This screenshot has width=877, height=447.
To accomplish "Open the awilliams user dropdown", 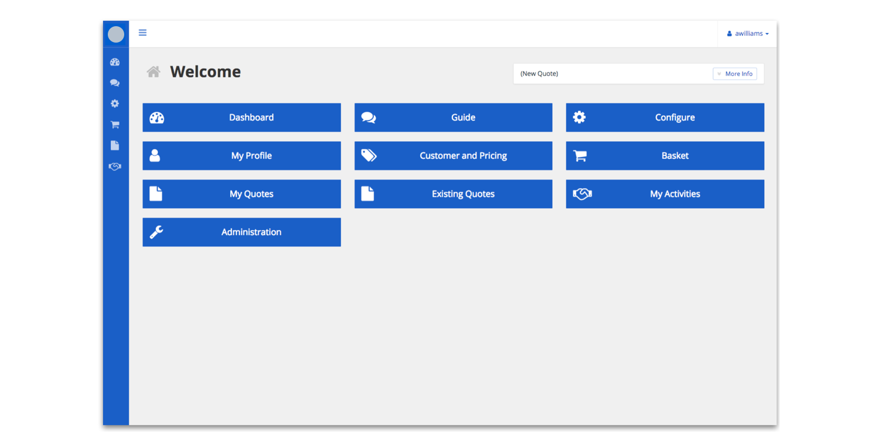I will (x=747, y=33).
